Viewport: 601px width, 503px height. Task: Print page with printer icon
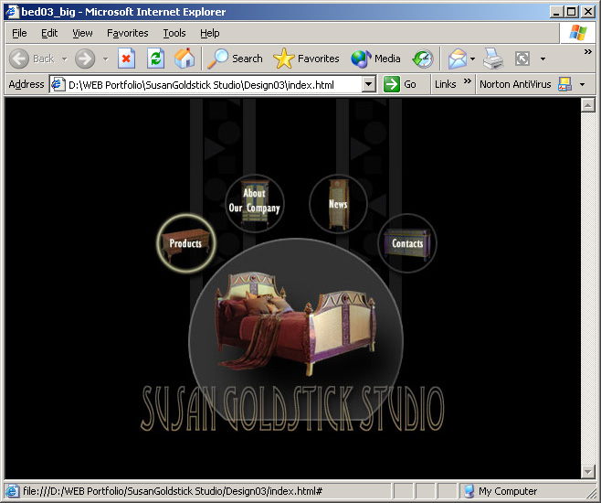pyautogui.click(x=493, y=59)
